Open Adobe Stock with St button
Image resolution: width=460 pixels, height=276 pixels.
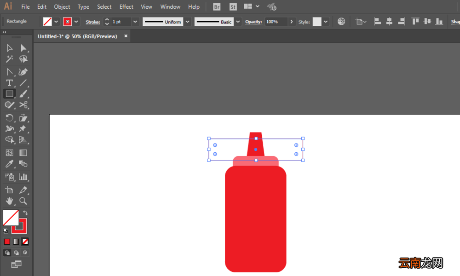pyautogui.click(x=233, y=7)
